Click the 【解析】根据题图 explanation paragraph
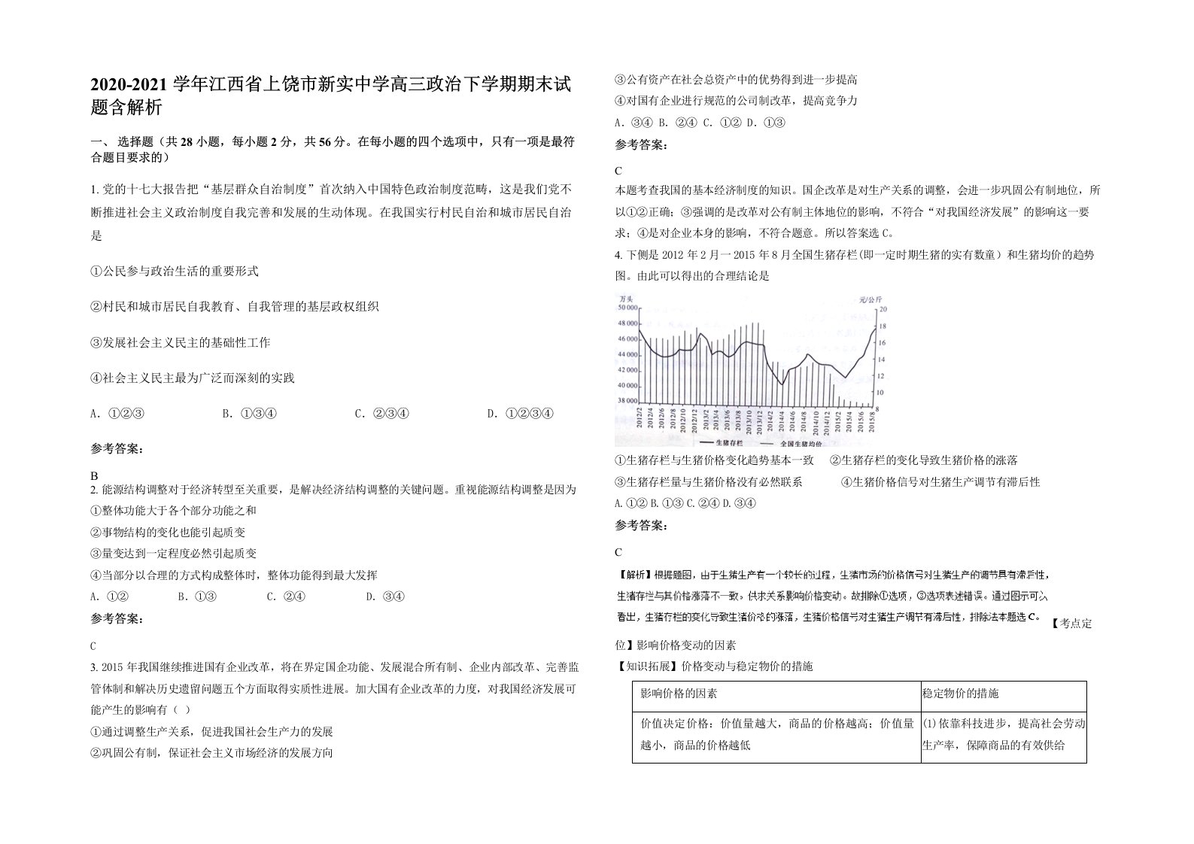Image resolution: width=1194 pixels, height=844 pixels. tap(832, 597)
